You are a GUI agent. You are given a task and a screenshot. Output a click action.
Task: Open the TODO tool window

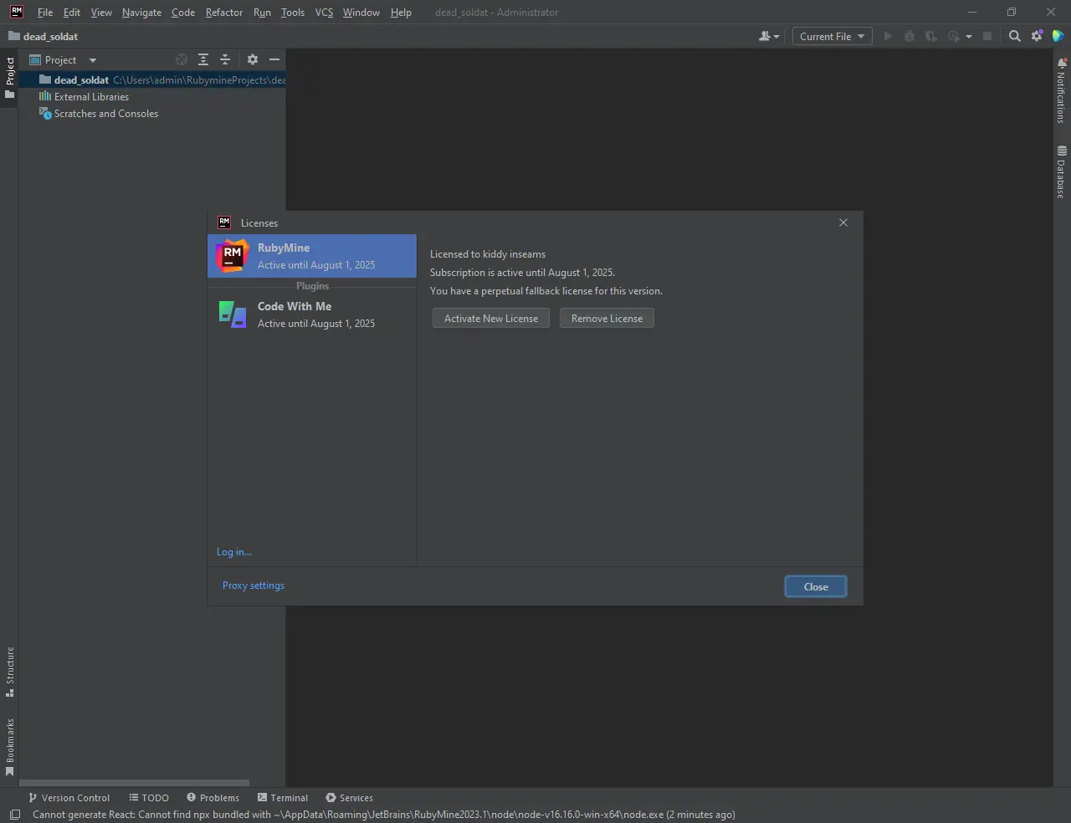tap(149, 797)
